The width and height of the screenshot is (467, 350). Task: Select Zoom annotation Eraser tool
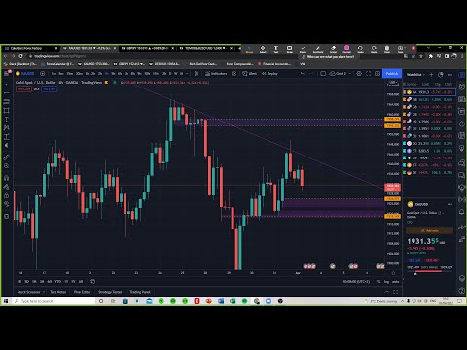[x=333, y=49]
